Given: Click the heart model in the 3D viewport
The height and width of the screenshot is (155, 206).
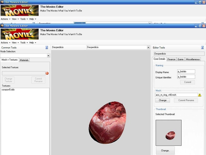Looking at the screenshot, I should tap(108, 122).
